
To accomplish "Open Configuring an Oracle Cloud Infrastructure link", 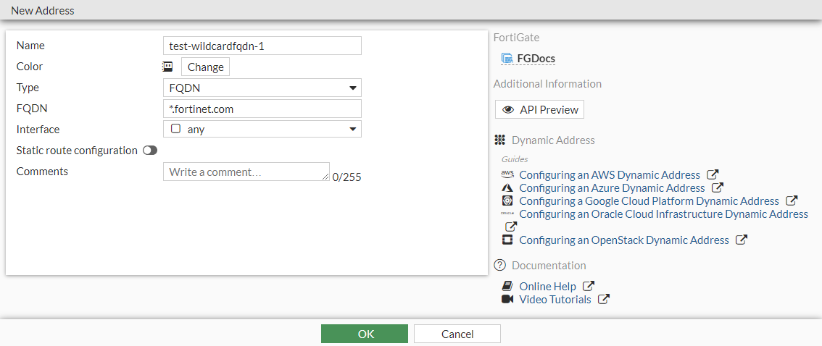I will (663, 214).
